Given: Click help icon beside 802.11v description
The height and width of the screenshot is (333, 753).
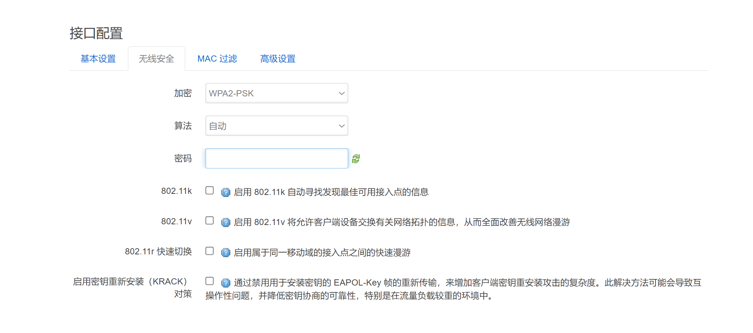Looking at the screenshot, I should click(225, 222).
